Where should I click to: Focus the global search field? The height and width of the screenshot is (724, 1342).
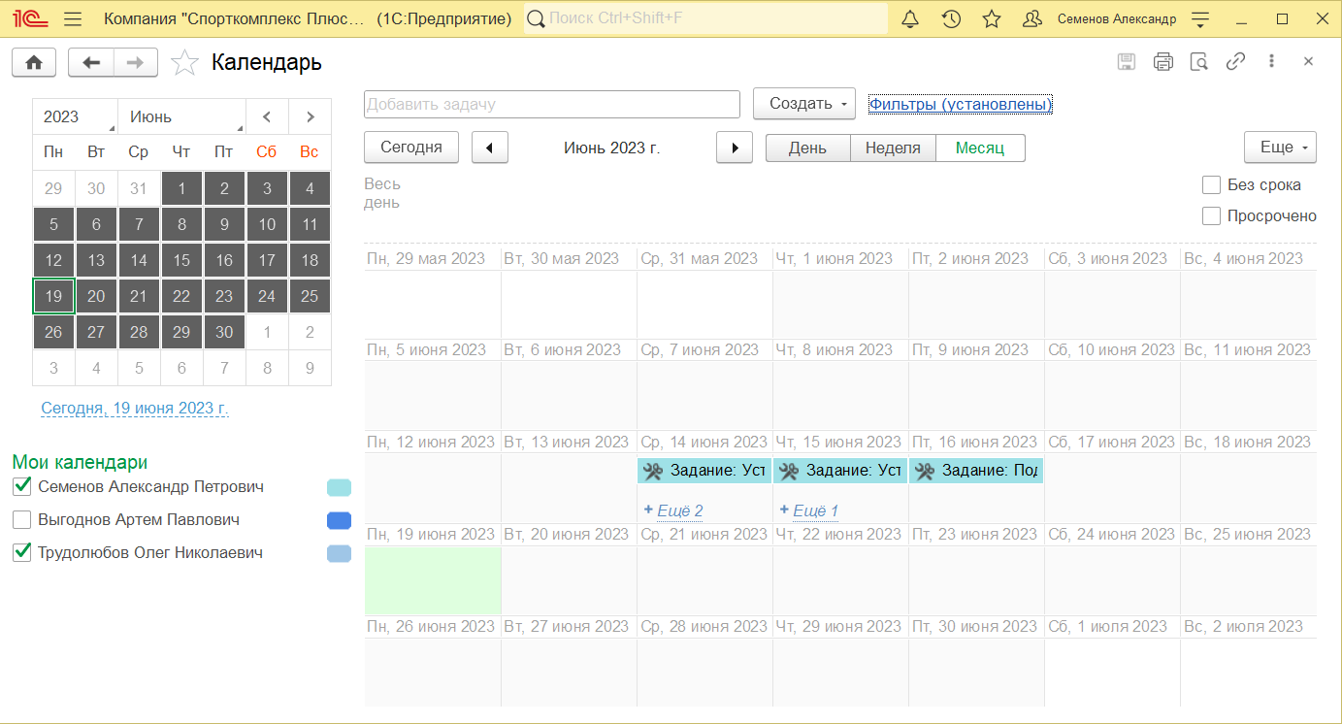(705, 18)
